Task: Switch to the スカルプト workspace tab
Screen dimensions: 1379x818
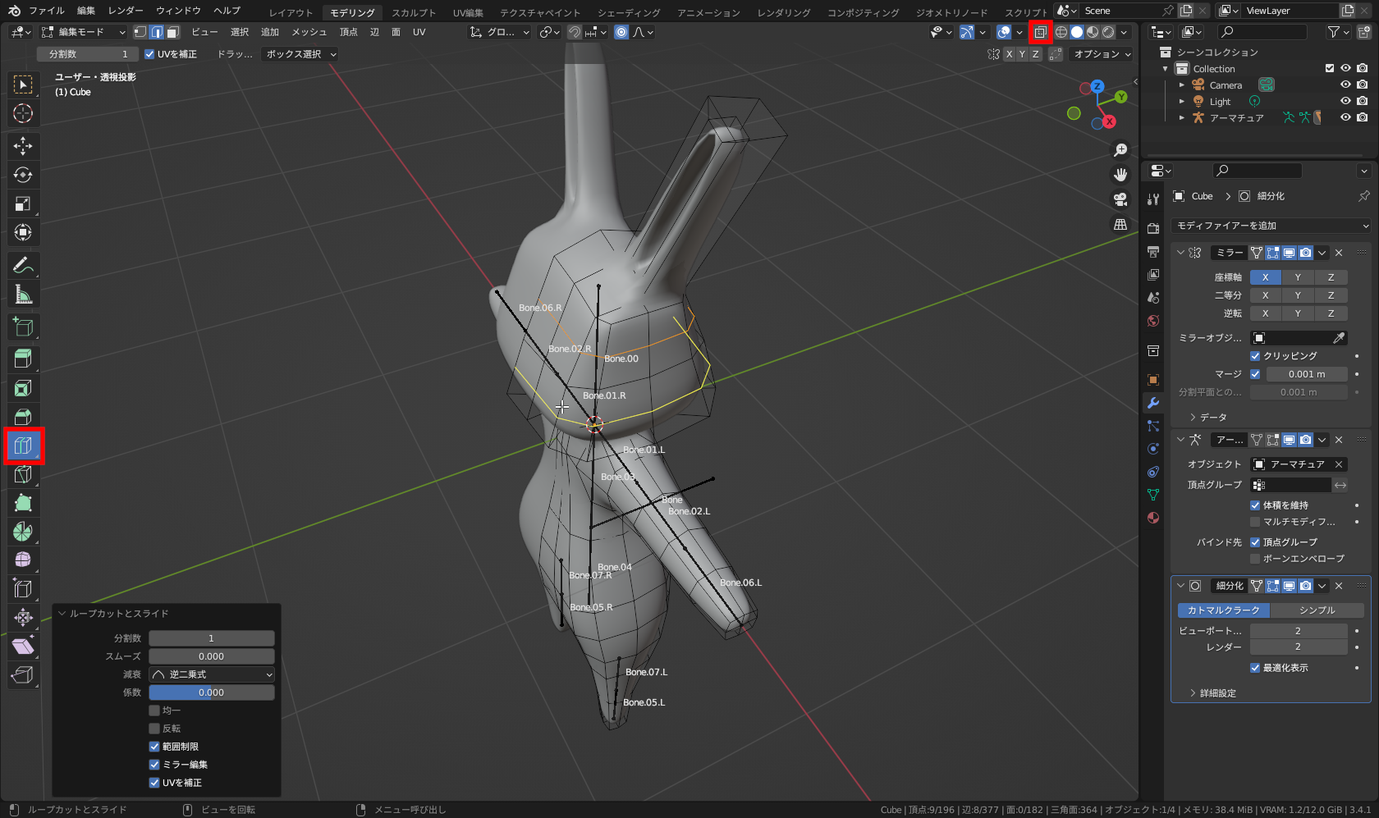Action: point(414,12)
